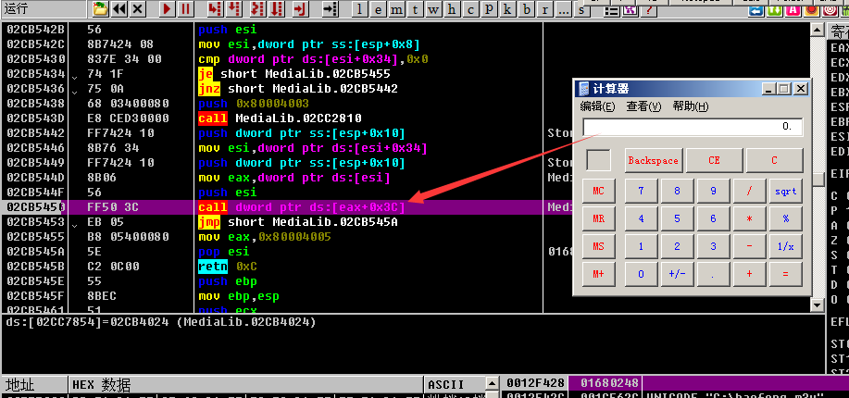Open breakpoints window via 'b' button
The image size is (849, 398).
[x=527, y=9]
